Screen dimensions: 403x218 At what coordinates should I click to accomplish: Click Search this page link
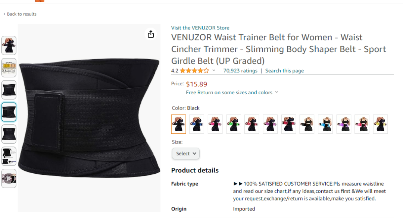point(284,70)
